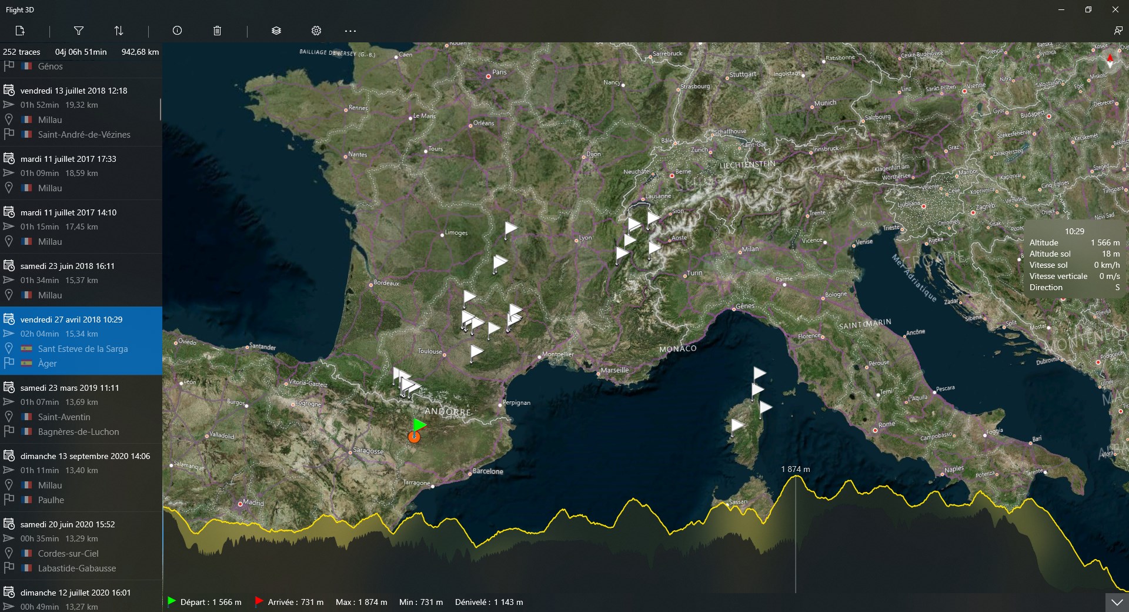Click the French flag beside Paulhe

[26, 500]
